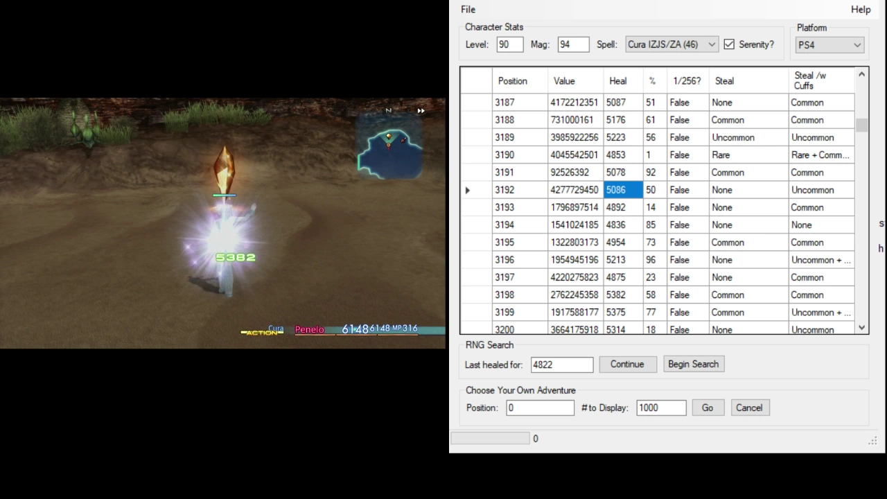Click the Rare + Comm... cuffs cell
This screenshot has height=499, width=887.
coord(821,155)
